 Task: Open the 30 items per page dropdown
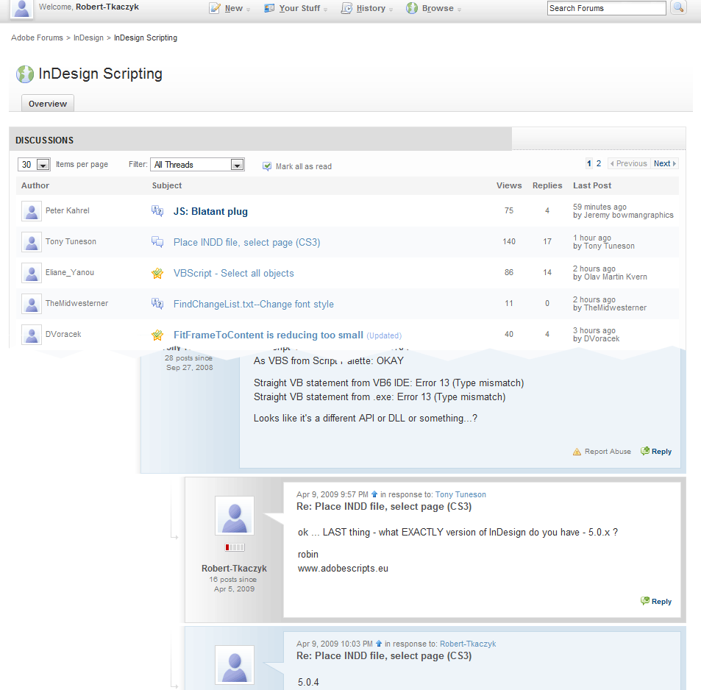(34, 165)
